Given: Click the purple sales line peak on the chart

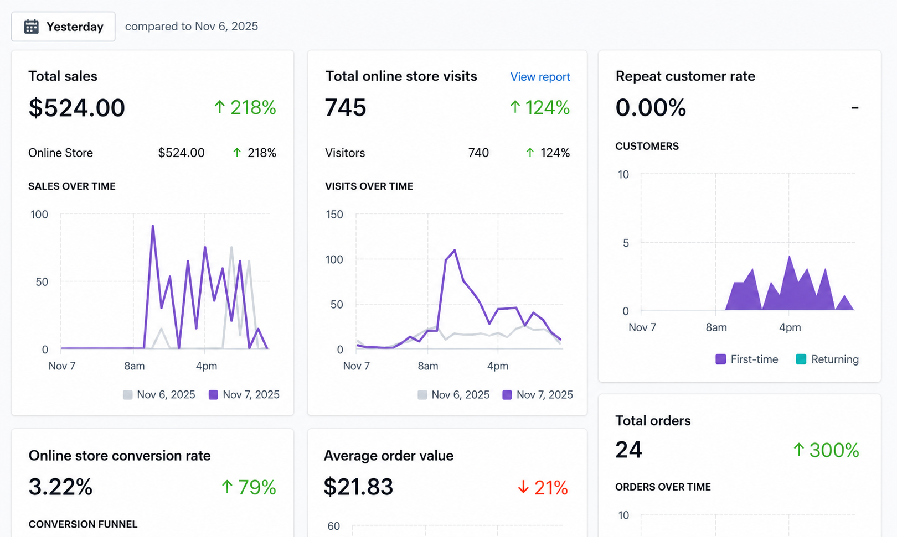Looking at the screenshot, I should 153,227.
